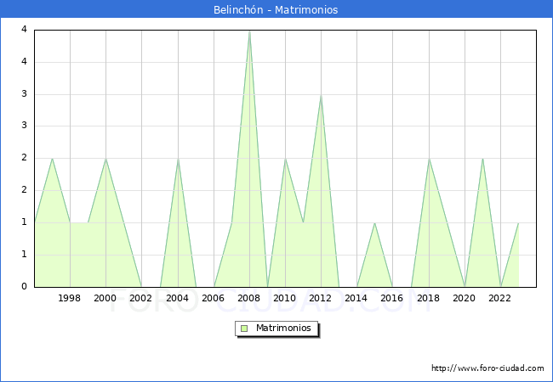
Task: Click the 2014 x-axis label
Action: [356, 298]
